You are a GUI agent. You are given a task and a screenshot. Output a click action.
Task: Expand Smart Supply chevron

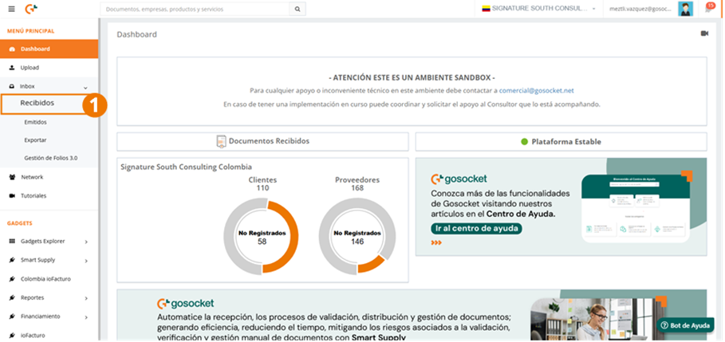click(x=86, y=261)
